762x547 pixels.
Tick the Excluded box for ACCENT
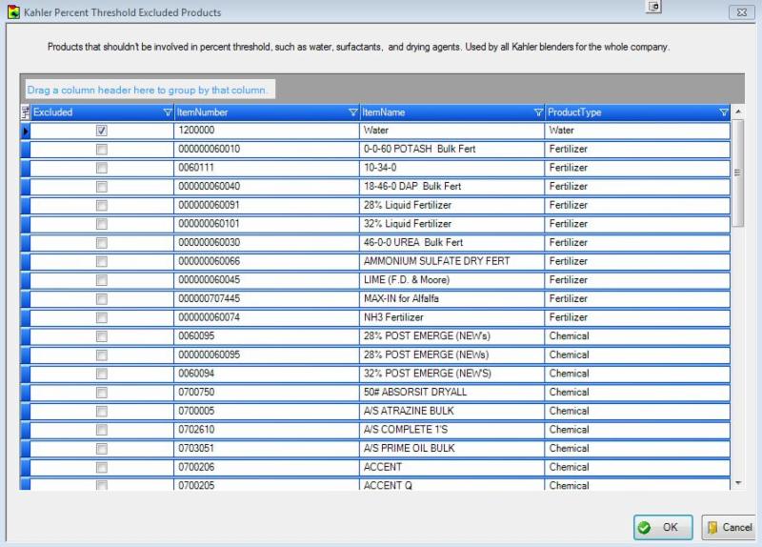(102, 467)
